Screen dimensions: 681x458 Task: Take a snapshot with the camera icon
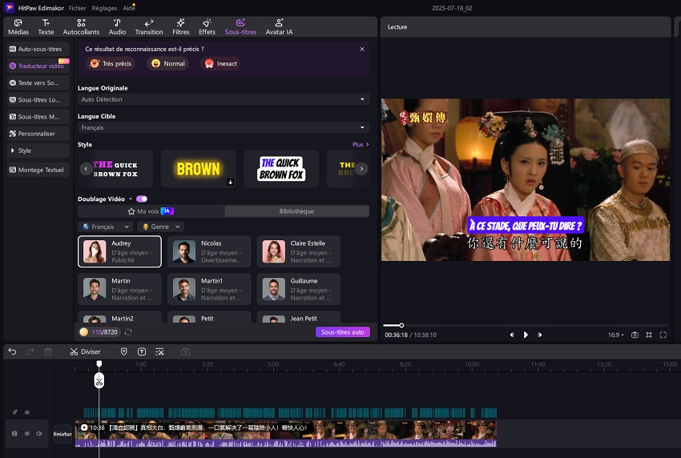tap(635, 335)
